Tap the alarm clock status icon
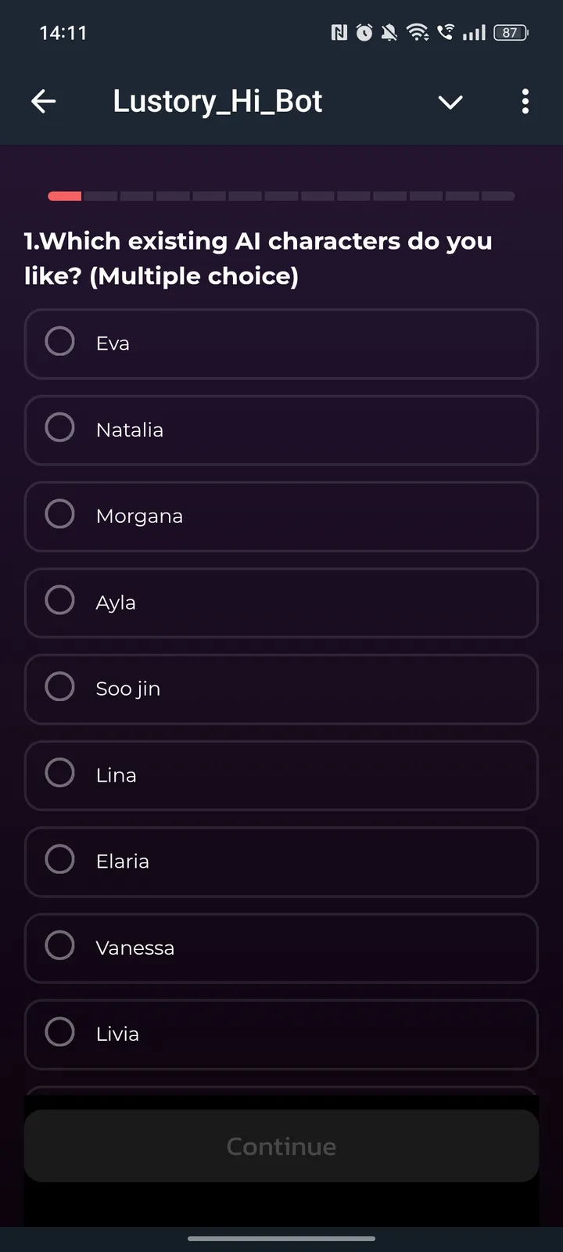The width and height of the screenshot is (563, 1252). 364,33
